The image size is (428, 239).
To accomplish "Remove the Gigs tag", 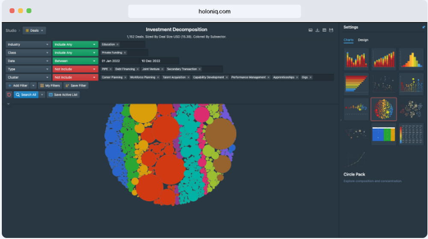I will pos(310,77).
